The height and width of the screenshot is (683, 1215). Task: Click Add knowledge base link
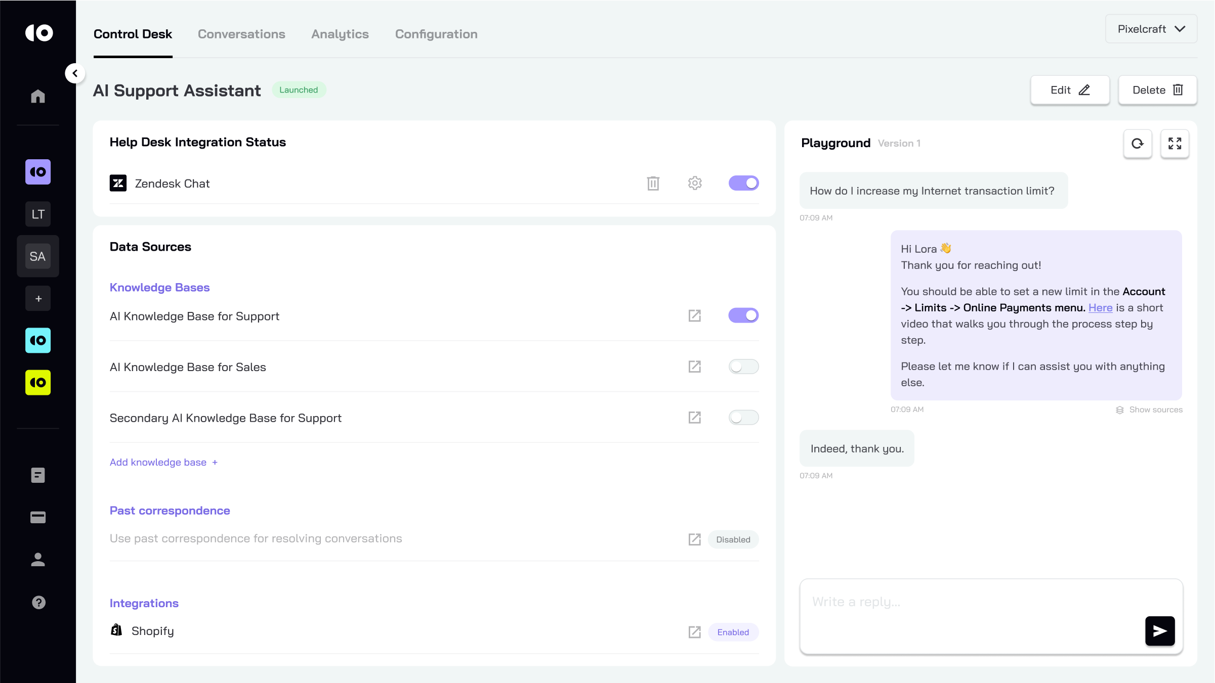(x=163, y=462)
